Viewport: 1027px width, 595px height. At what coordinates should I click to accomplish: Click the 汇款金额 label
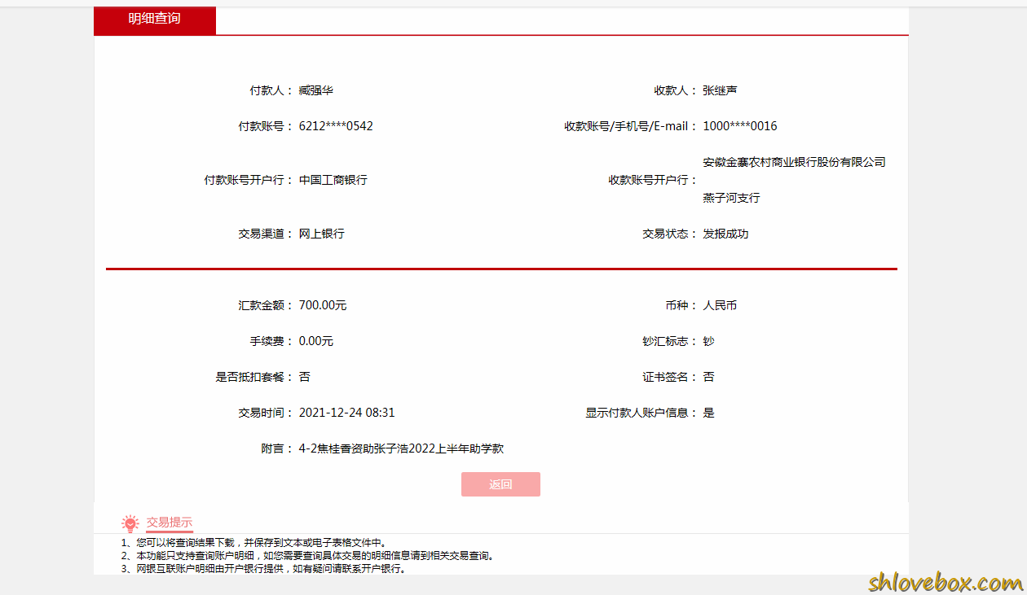tap(266, 305)
